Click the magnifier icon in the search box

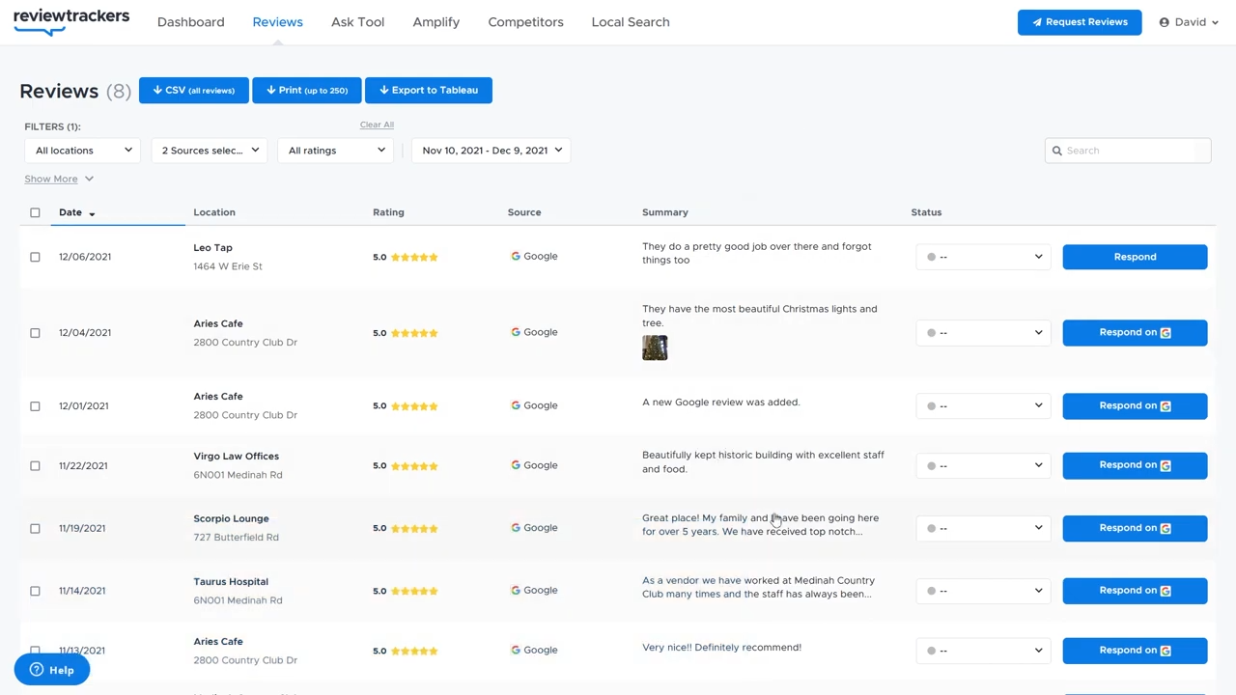coord(1057,151)
